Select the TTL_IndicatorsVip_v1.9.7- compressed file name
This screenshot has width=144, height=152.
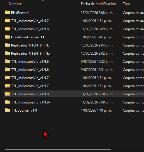tap(31, 86)
